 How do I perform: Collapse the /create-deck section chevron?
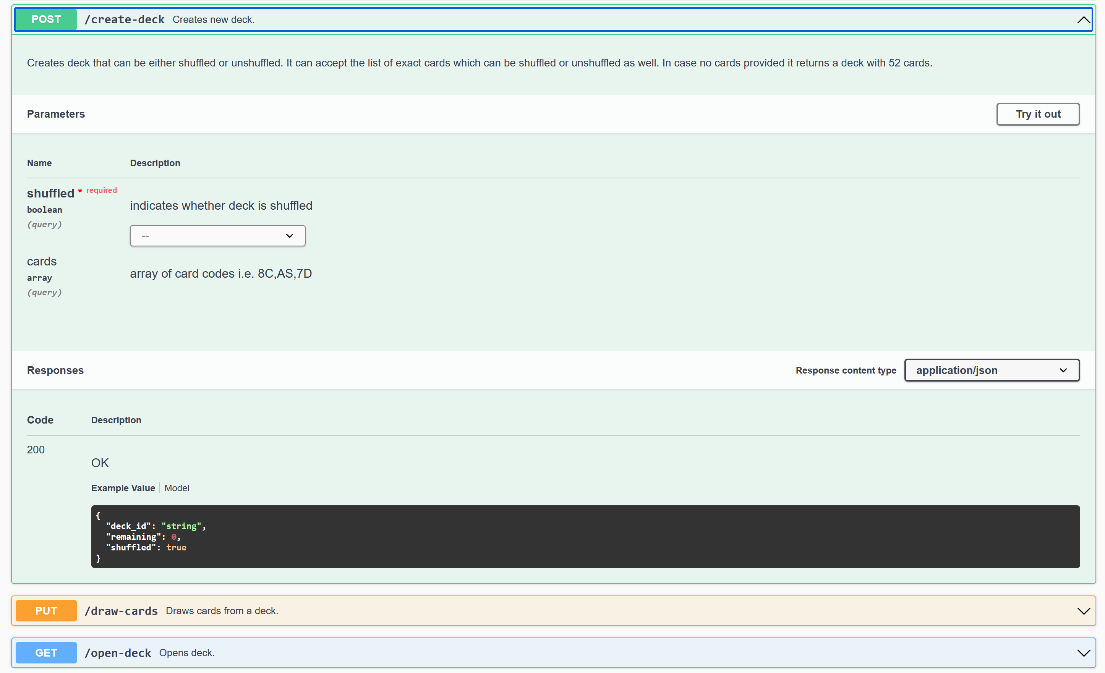click(x=1083, y=20)
